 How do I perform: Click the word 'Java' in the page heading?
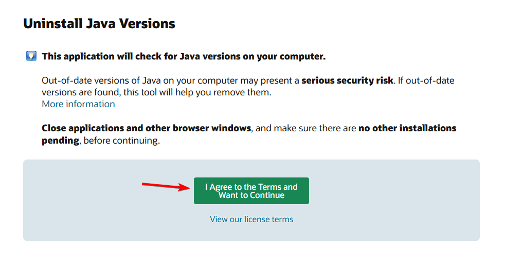click(x=100, y=24)
